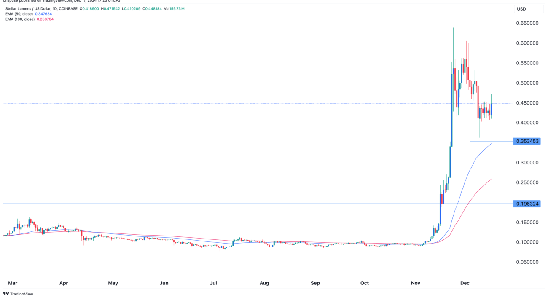Click the Nov label on time axis

[x=416, y=283]
